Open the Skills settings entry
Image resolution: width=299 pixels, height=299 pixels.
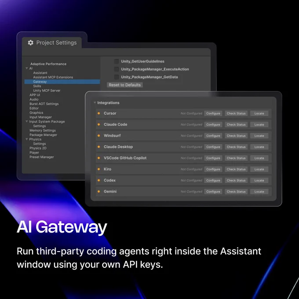pos(37,86)
